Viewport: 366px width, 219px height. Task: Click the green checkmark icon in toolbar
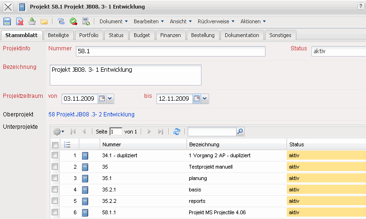coord(73,21)
